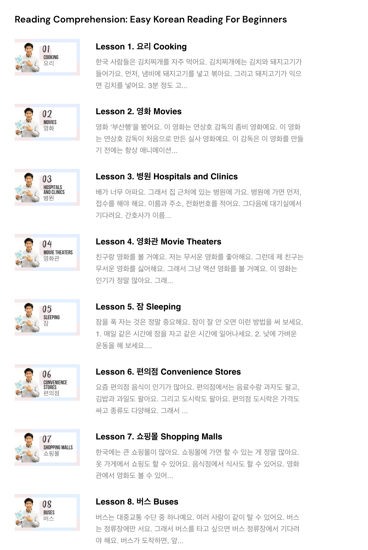Open the Lesson 1 Cooking thumbnail

(47, 57)
